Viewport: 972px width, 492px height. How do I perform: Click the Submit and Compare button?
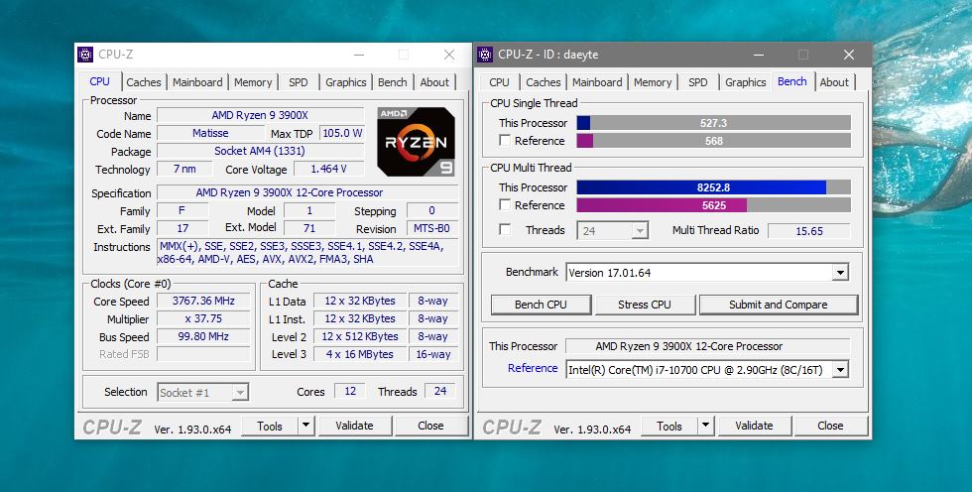[x=779, y=305]
